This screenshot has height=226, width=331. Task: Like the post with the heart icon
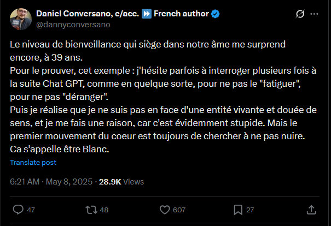[165, 210]
